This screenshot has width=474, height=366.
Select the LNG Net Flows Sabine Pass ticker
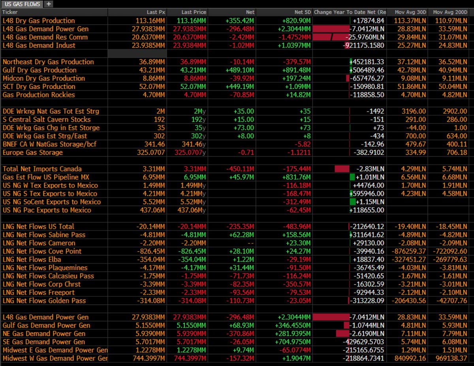click(44, 235)
